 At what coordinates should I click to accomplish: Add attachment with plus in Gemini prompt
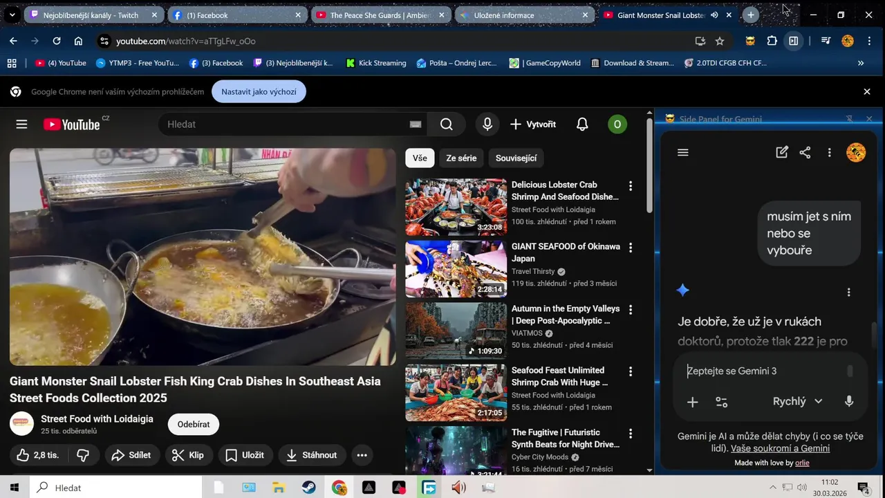[692, 402]
